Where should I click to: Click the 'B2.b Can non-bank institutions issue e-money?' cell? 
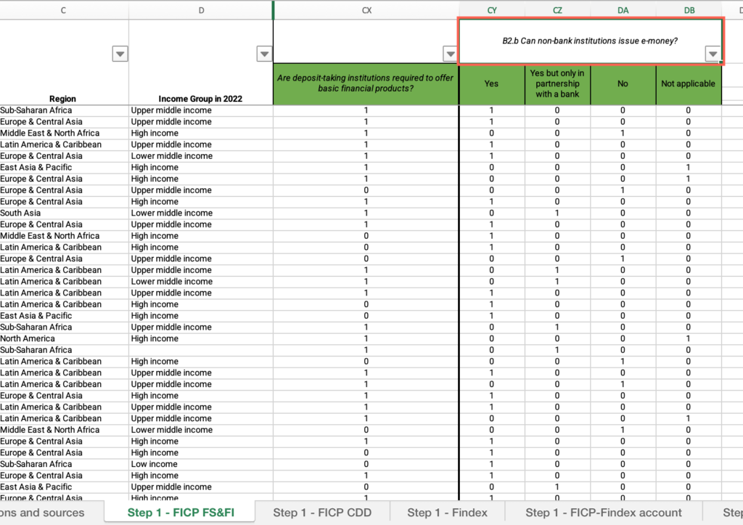point(590,41)
